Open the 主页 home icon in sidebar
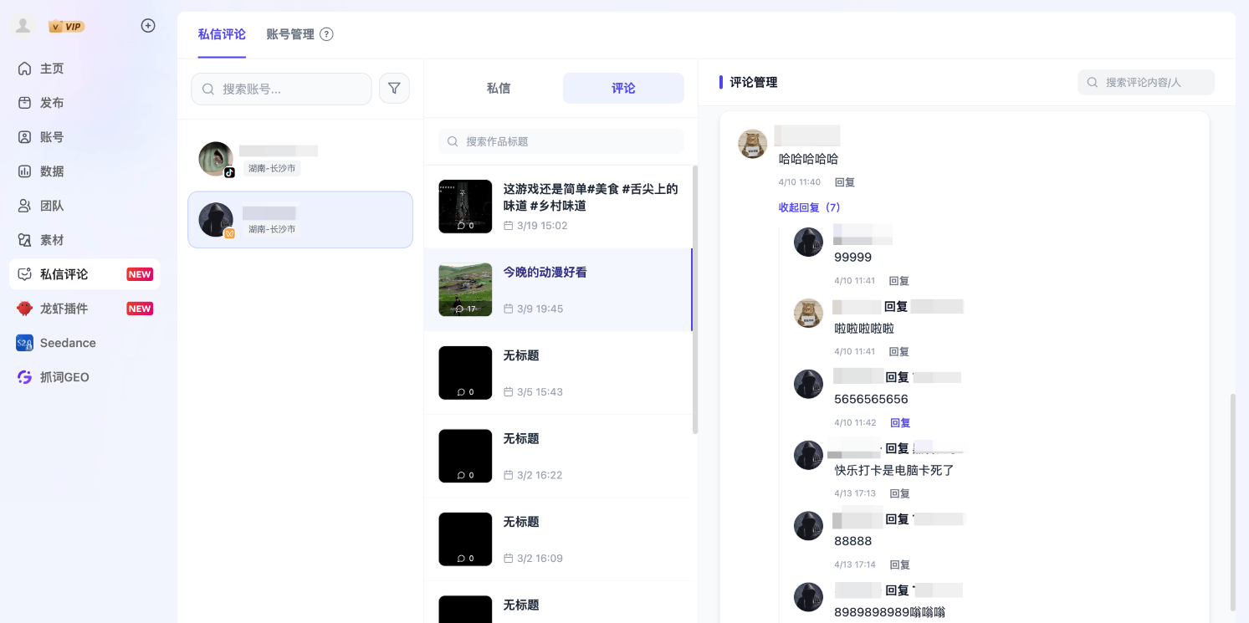This screenshot has width=1249, height=623. [25, 69]
